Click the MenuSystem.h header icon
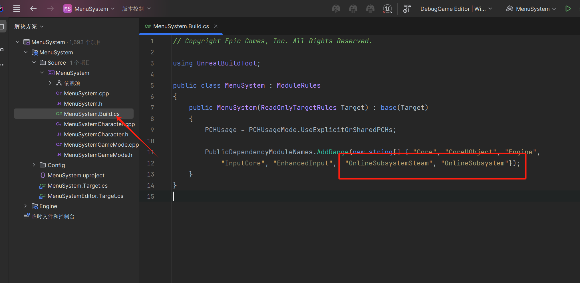The width and height of the screenshot is (580, 283). [59, 103]
